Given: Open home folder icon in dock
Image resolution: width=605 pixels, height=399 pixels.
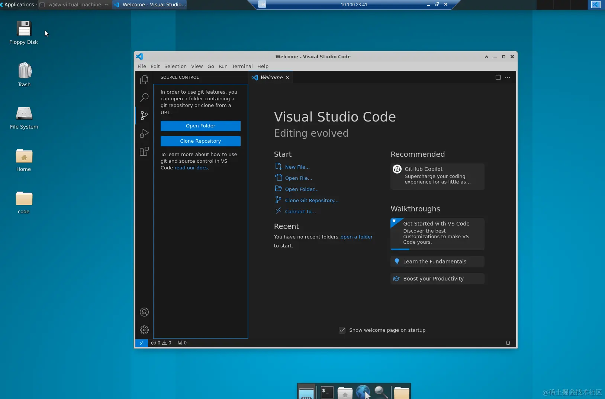Looking at the screenshot, I should (345, 392).
